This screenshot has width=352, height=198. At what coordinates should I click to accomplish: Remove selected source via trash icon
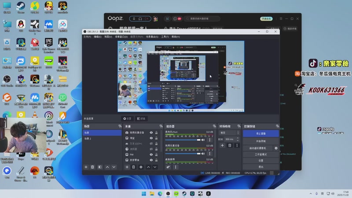click(134, 167)
